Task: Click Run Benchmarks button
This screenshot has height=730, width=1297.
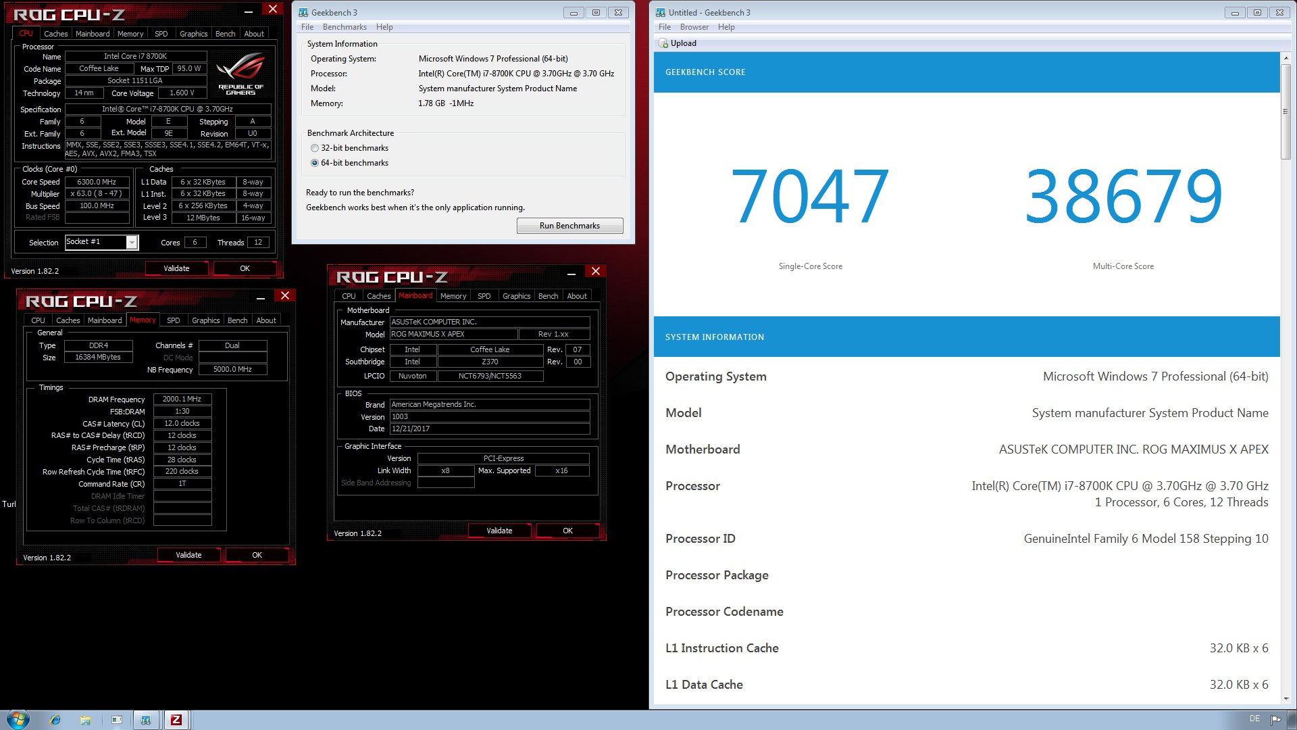Action: [569, 226]
